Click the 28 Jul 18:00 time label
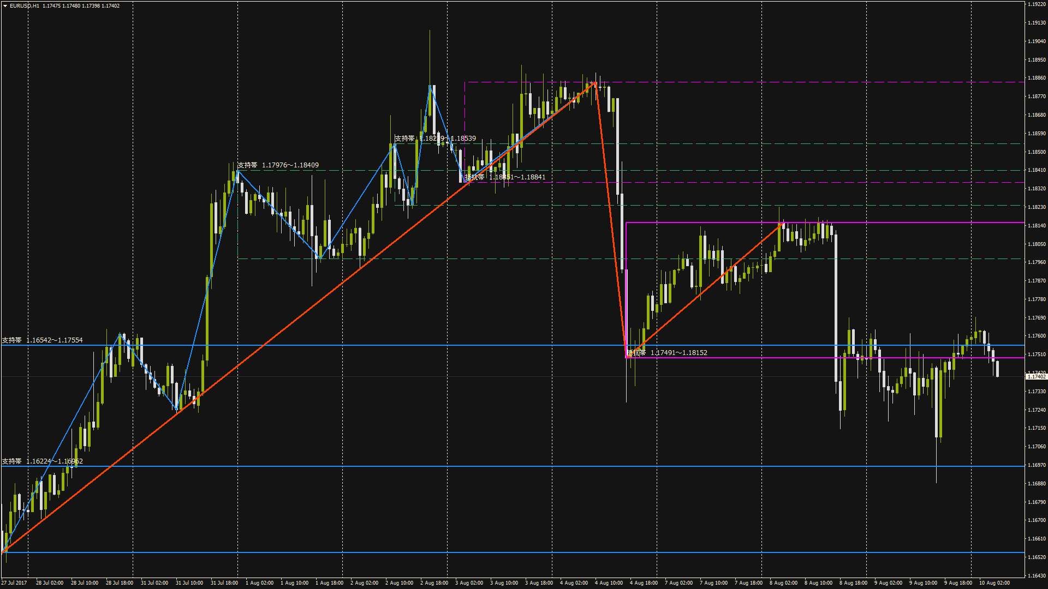 (120, 583)
